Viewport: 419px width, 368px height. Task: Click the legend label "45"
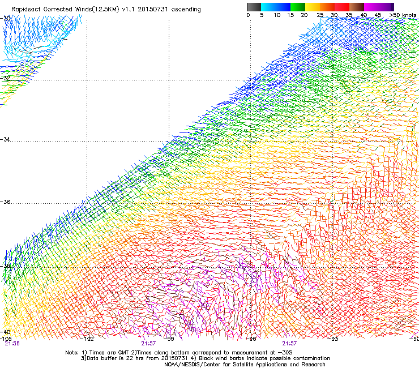pos(378,15)
